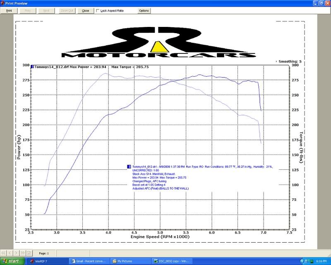Image resolution: width=331 pixels, height=265 pixels.
Task: Switch to the Gmail taskbar item
Action: [x=90, y=261]
